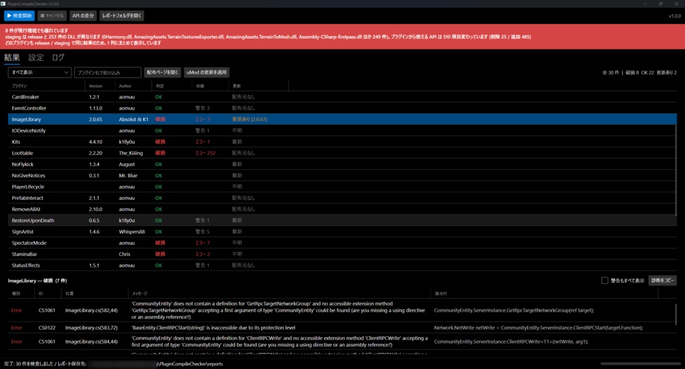The height and width of the screenshot is (369, 685).
Task: Open the API の差分 view
Action: point(83,16)
